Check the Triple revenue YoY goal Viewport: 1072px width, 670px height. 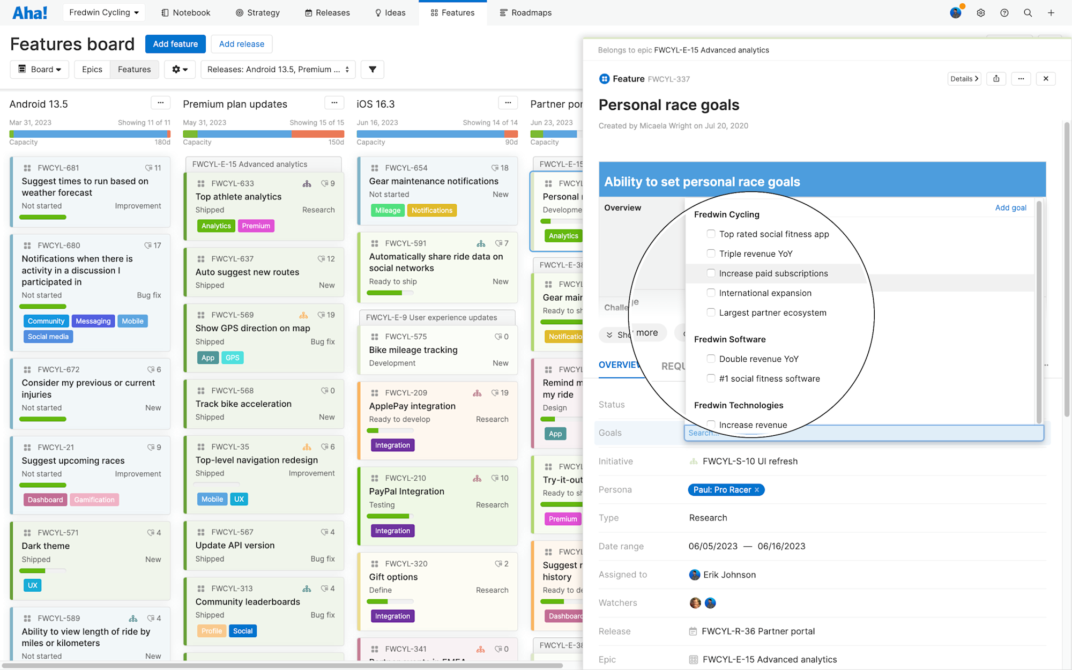click(711, 254)
